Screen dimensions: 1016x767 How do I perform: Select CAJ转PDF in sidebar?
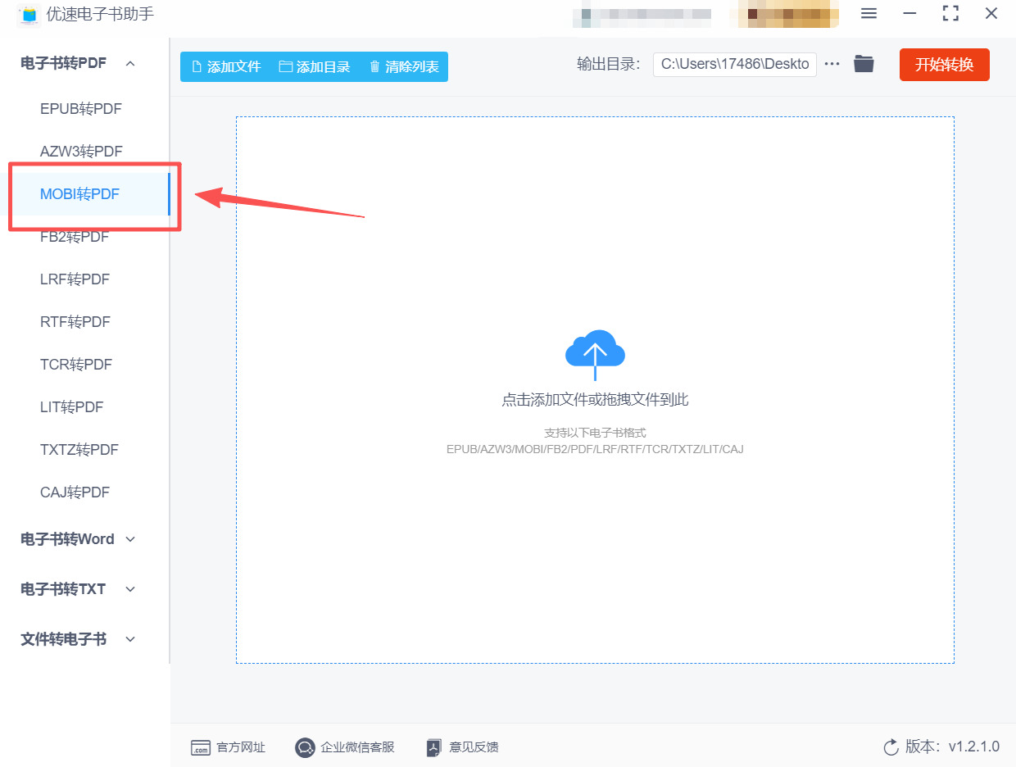[x=75, y=492]
